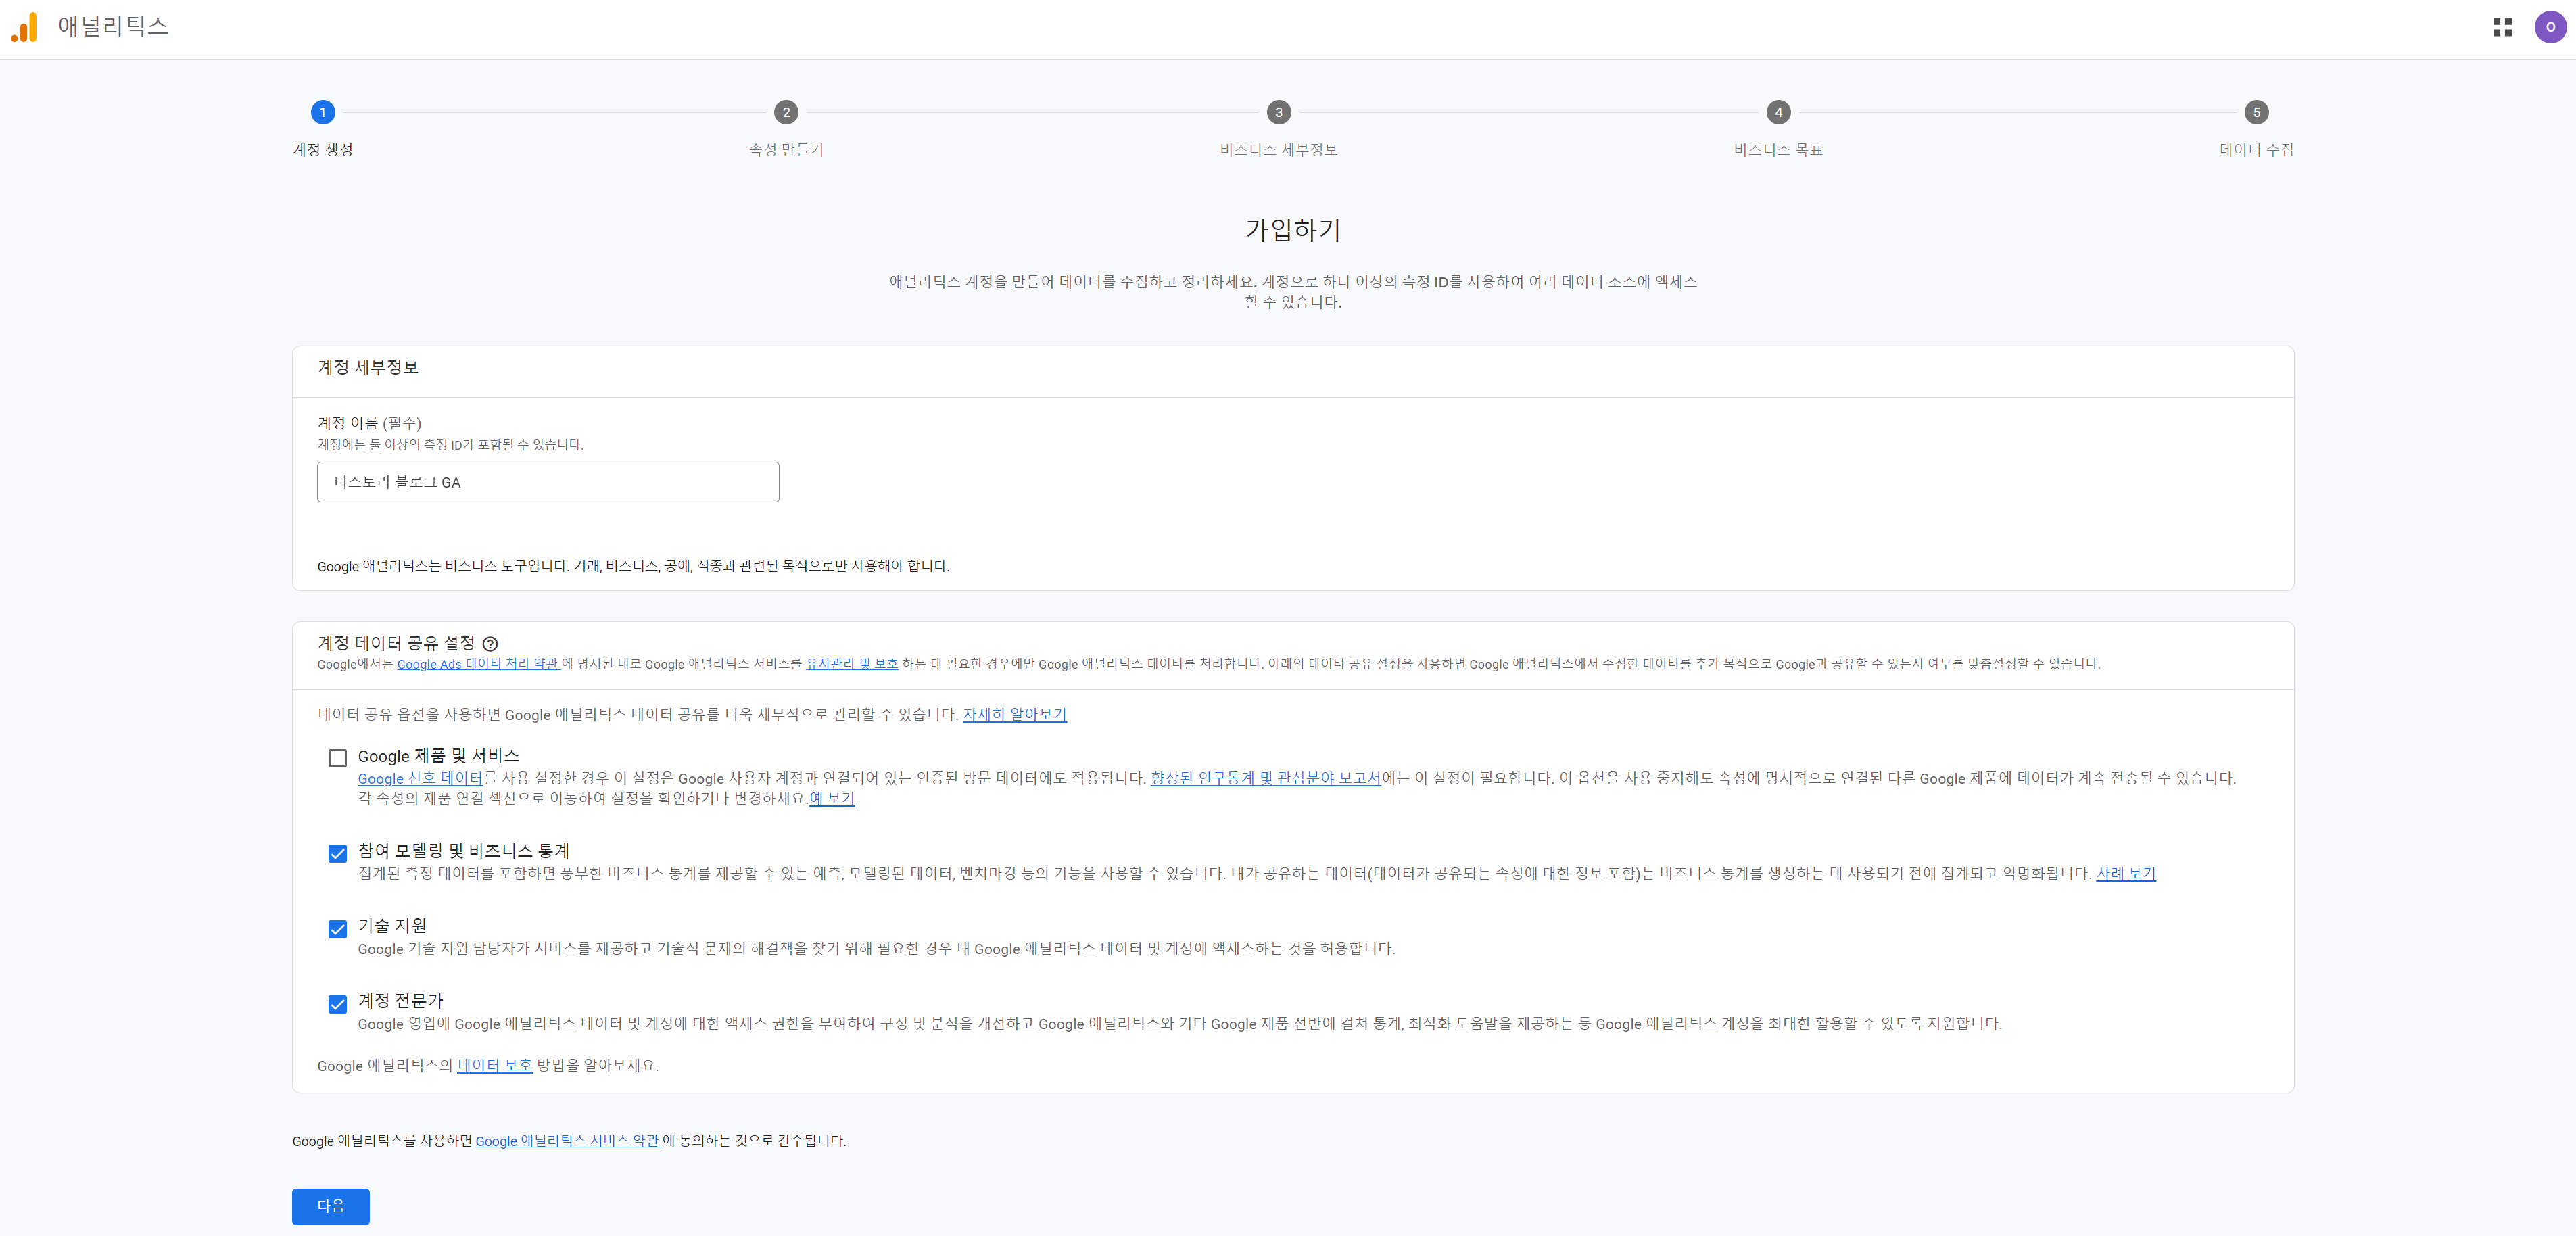
Task: Click the help icon beside 계정 데이터 공유 설정
Action: (x=490, y=644)
